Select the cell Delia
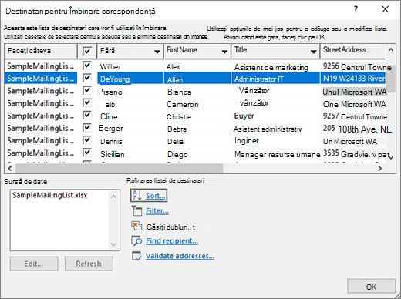The width and height of the screenshot is (401, 299). click(197, 141)
